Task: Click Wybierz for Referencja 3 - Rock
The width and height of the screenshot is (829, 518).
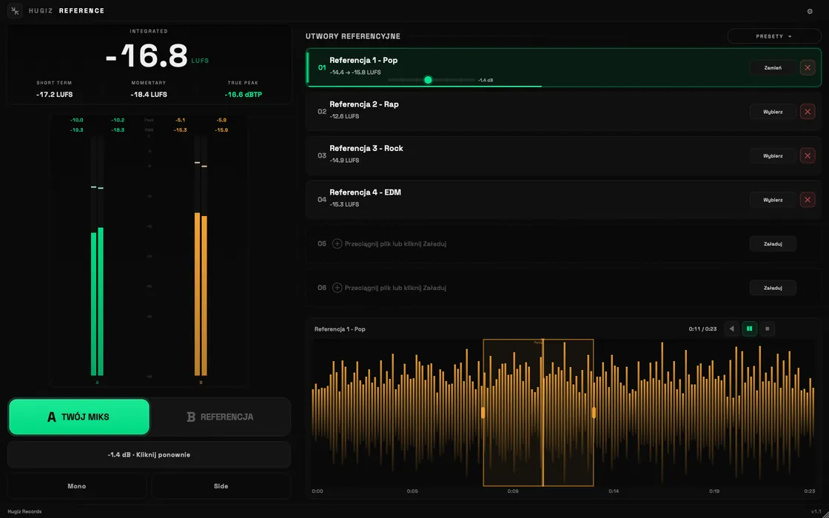Action: (773, 156)
